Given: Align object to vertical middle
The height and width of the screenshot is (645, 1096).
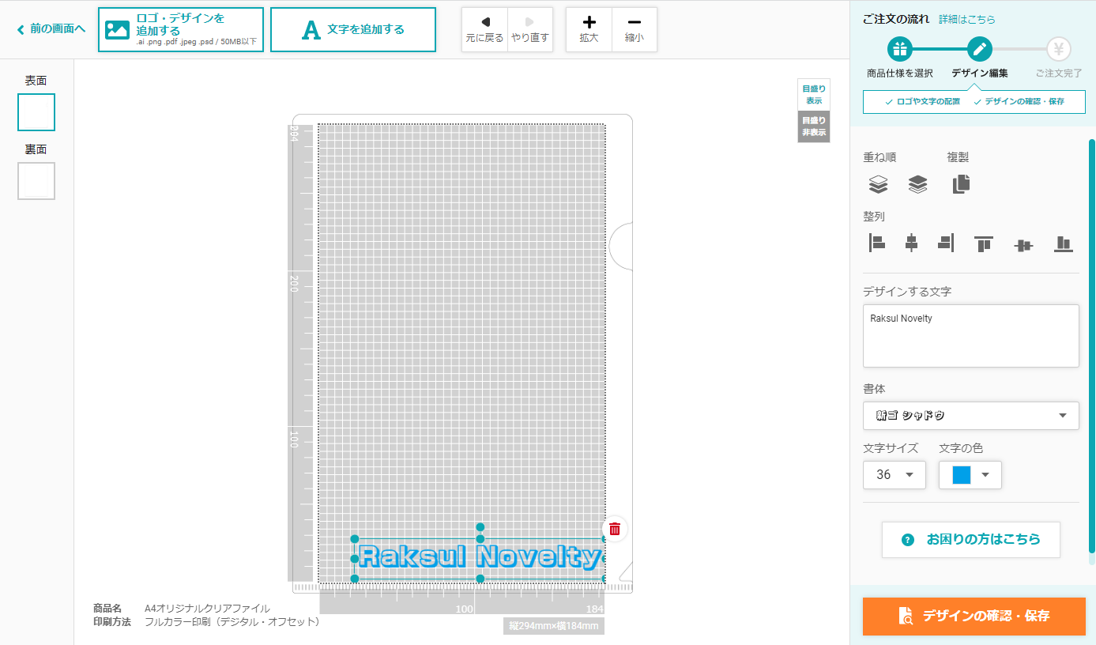Looking at the screenshot, I should tap(1023, 245).
